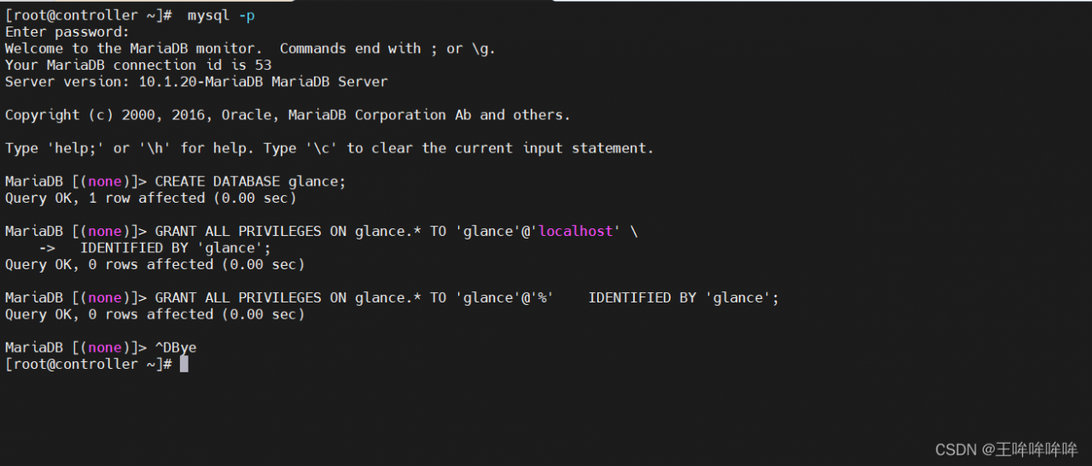Image resolution: width=1092 pixels, height=466 pixels.
Task: Click the 'Enter password:' line
Action: pyautogui.click(x=67, y=32)
